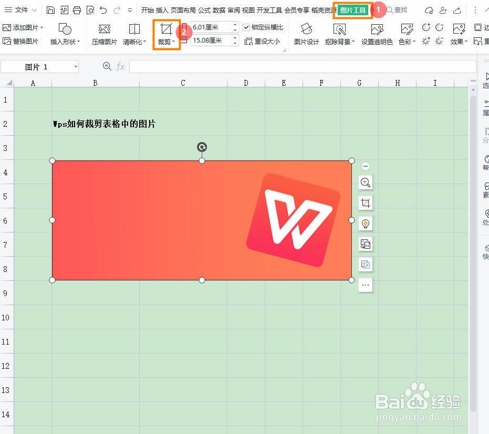
Task: Collapse the floating toolbar with the minus button
Action: (x=366, y=166)
